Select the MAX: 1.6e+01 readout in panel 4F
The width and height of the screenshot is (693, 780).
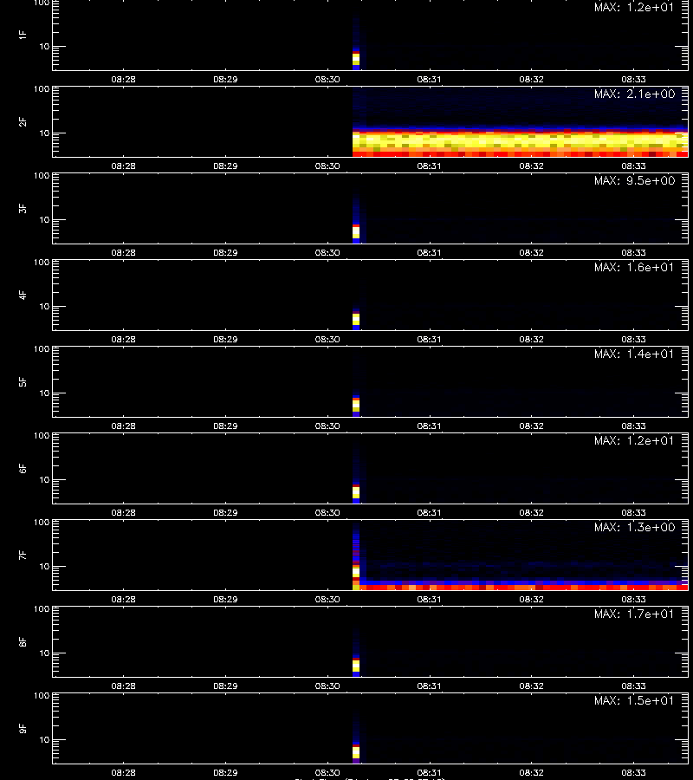point(634,267)
